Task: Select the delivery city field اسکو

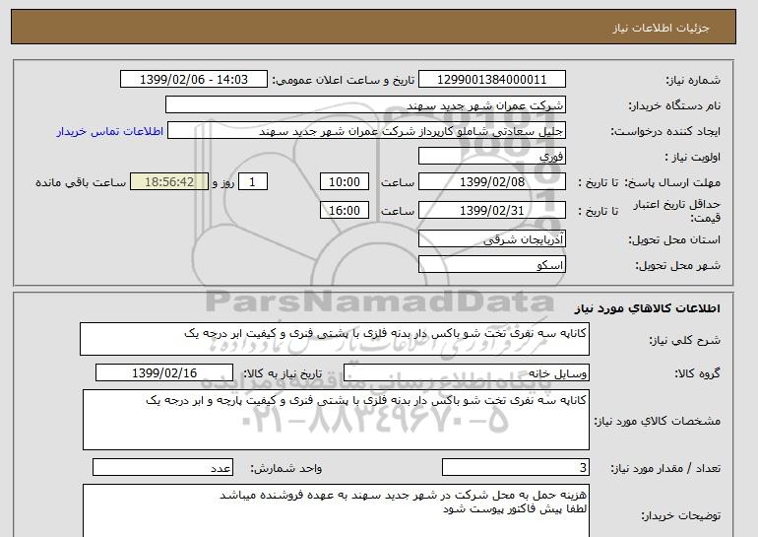Action: pyautogui.click(x=491, y=265)
